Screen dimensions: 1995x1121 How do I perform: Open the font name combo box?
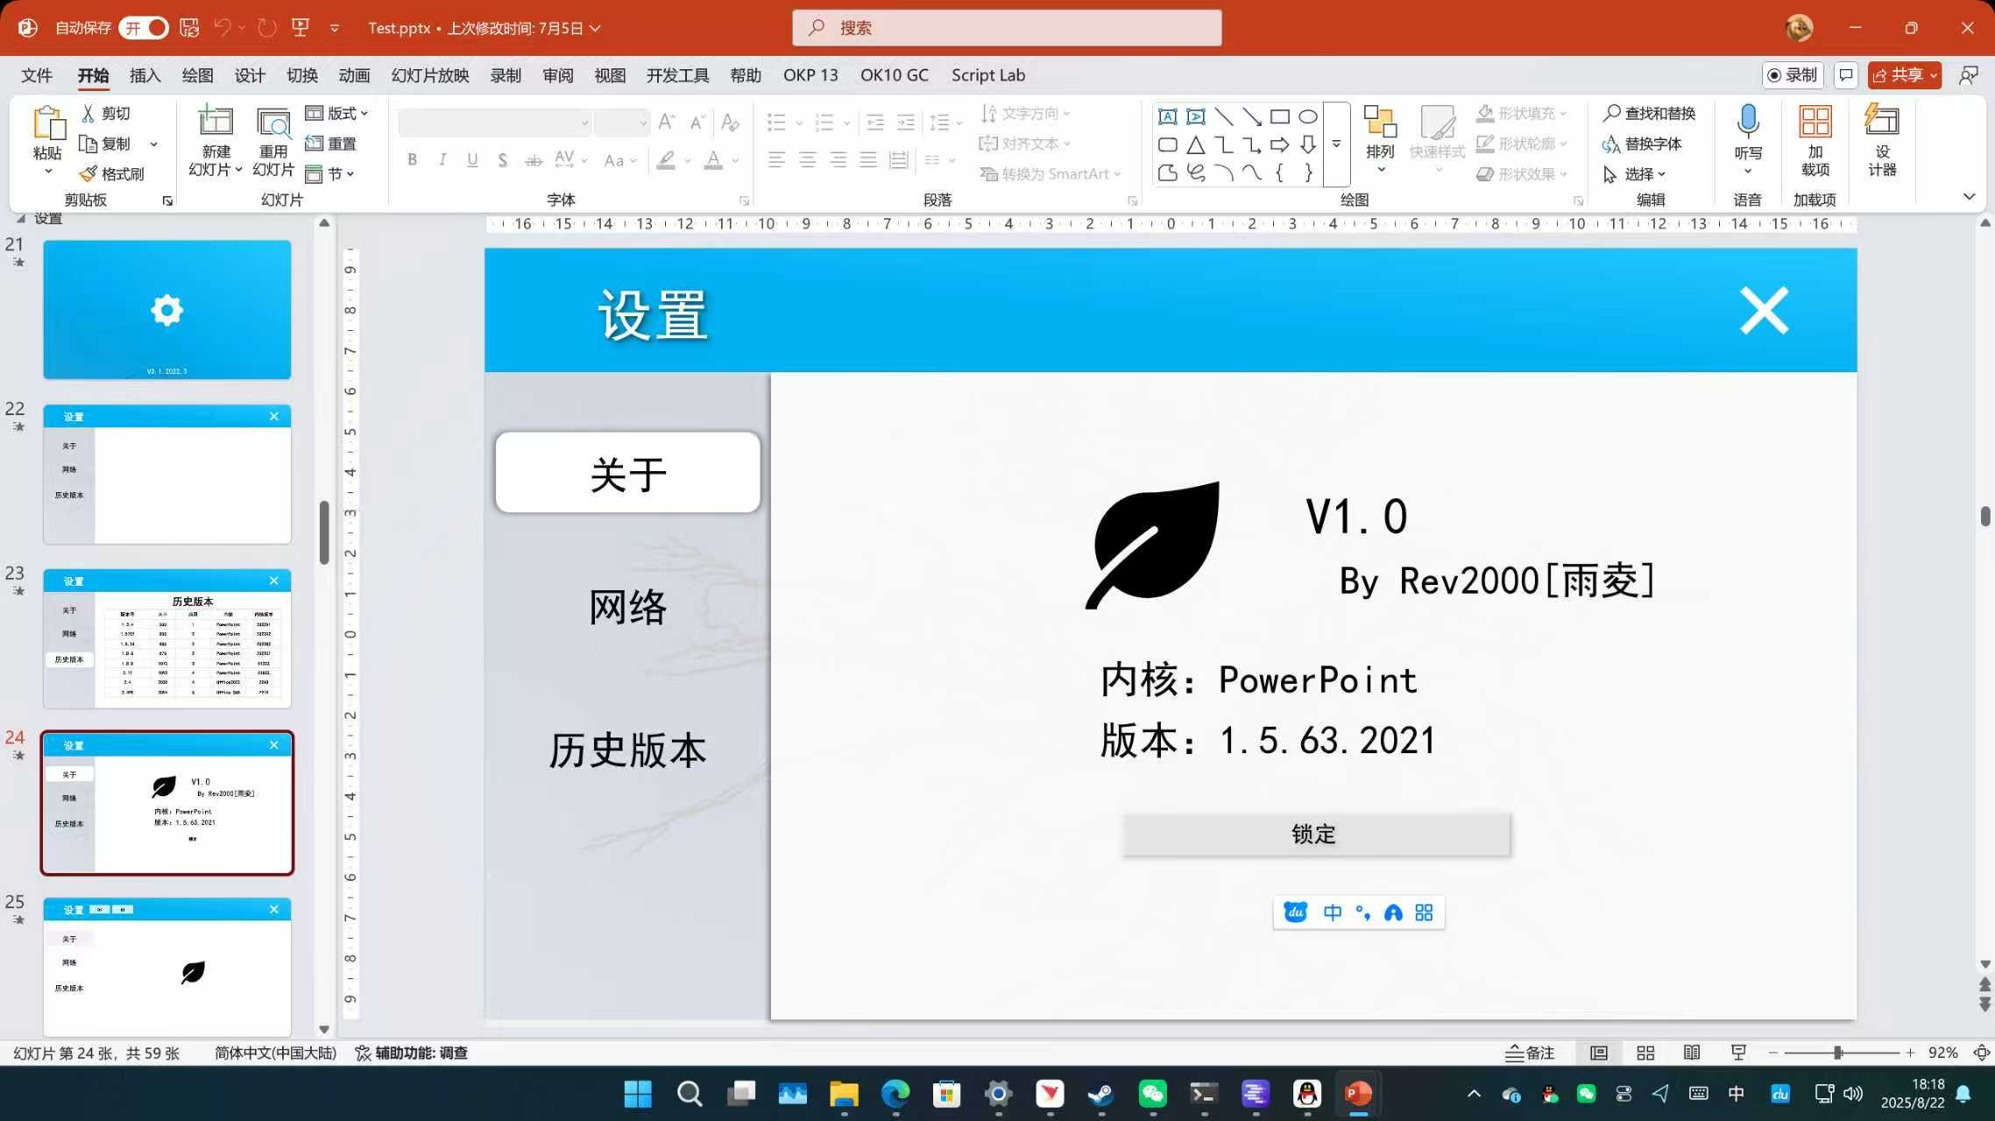pyautogui.click(x=495, y=123)
